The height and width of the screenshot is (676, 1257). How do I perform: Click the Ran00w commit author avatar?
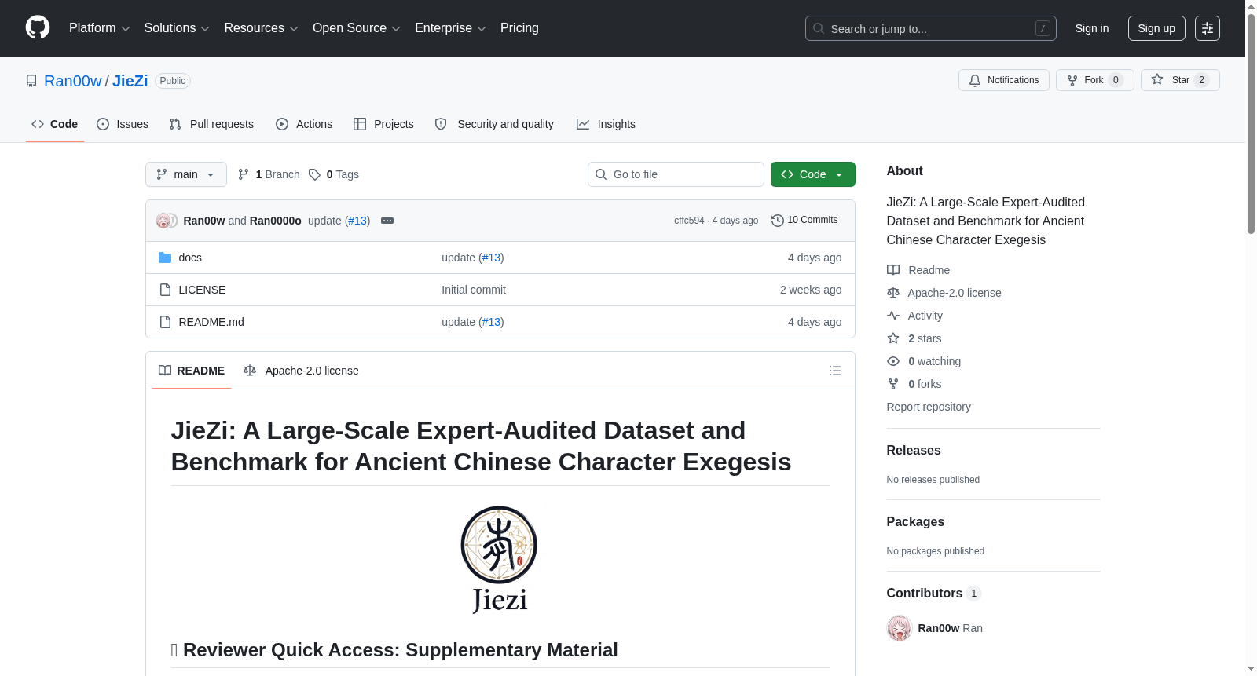click(163, 221)
